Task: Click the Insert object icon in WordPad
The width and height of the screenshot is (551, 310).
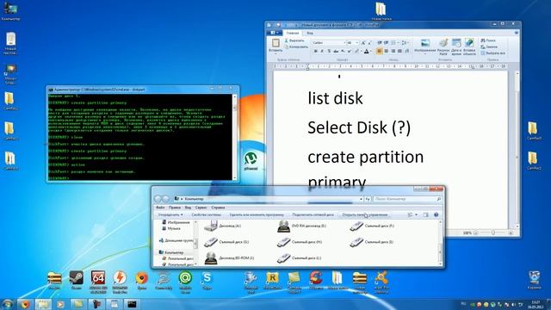Action: 469,43
